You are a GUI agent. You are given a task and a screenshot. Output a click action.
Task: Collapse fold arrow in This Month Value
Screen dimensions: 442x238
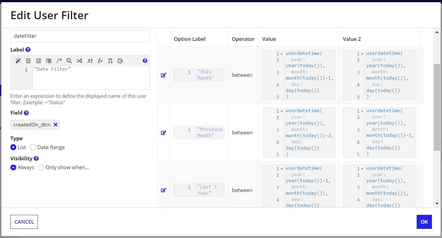282,54
